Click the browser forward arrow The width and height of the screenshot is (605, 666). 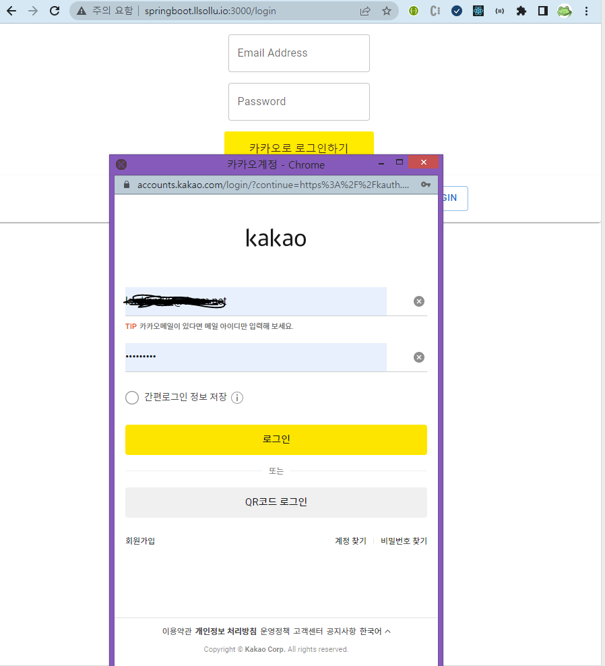[33, 11]
